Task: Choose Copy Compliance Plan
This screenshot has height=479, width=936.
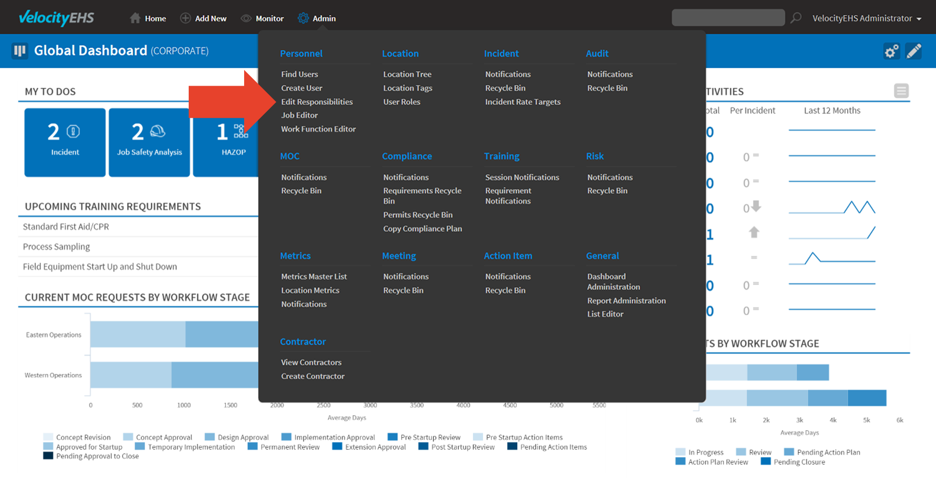Action: tap(423, 229)
